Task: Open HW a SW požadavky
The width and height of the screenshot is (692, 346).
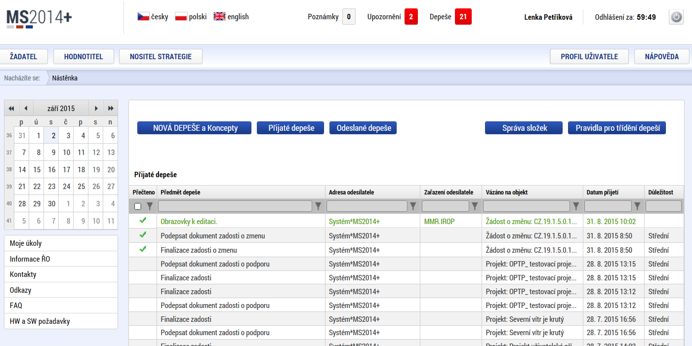Action: pos(61,321)
